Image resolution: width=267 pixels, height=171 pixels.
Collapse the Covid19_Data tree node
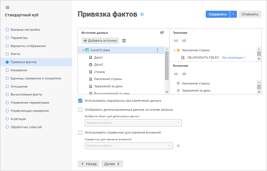[83, 50]
